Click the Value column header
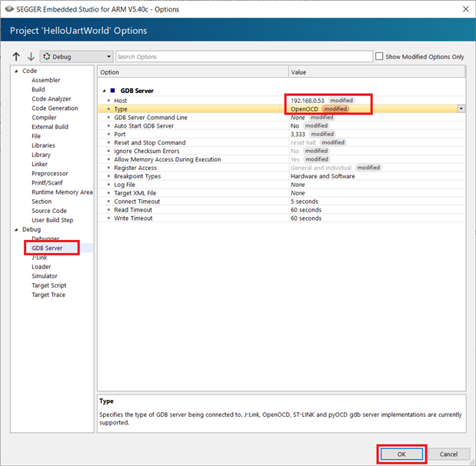Image resolution: width=476 pixels, height=466 pixels. point(377,72)
